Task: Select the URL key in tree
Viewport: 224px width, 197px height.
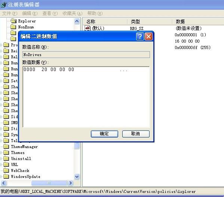Action: (x=15, y=164)
